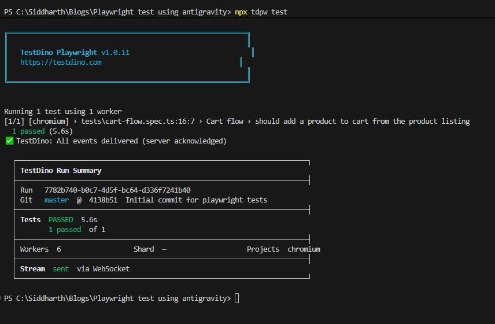Click the 'Initial commit for playwright tests' message

[x=196, y=200]
